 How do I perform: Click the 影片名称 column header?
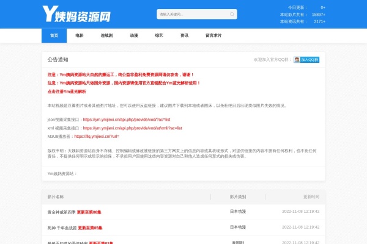(56, 197)
